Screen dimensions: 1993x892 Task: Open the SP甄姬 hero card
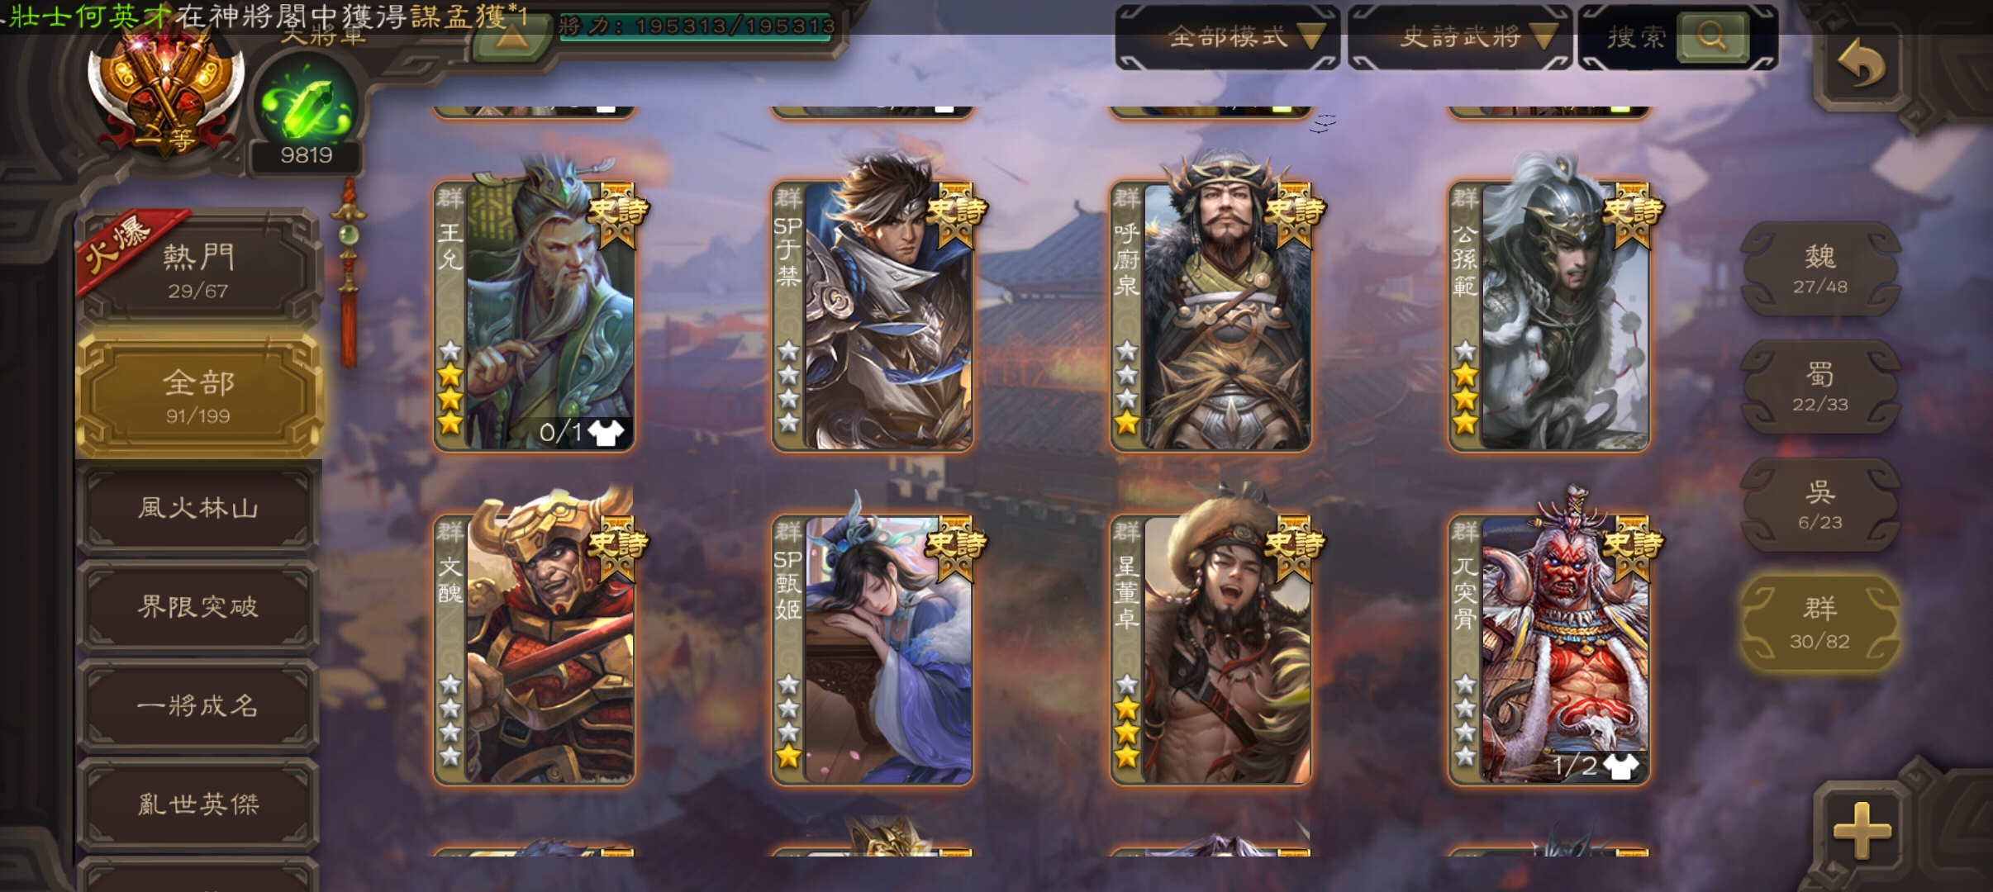(x=872, y=648)
